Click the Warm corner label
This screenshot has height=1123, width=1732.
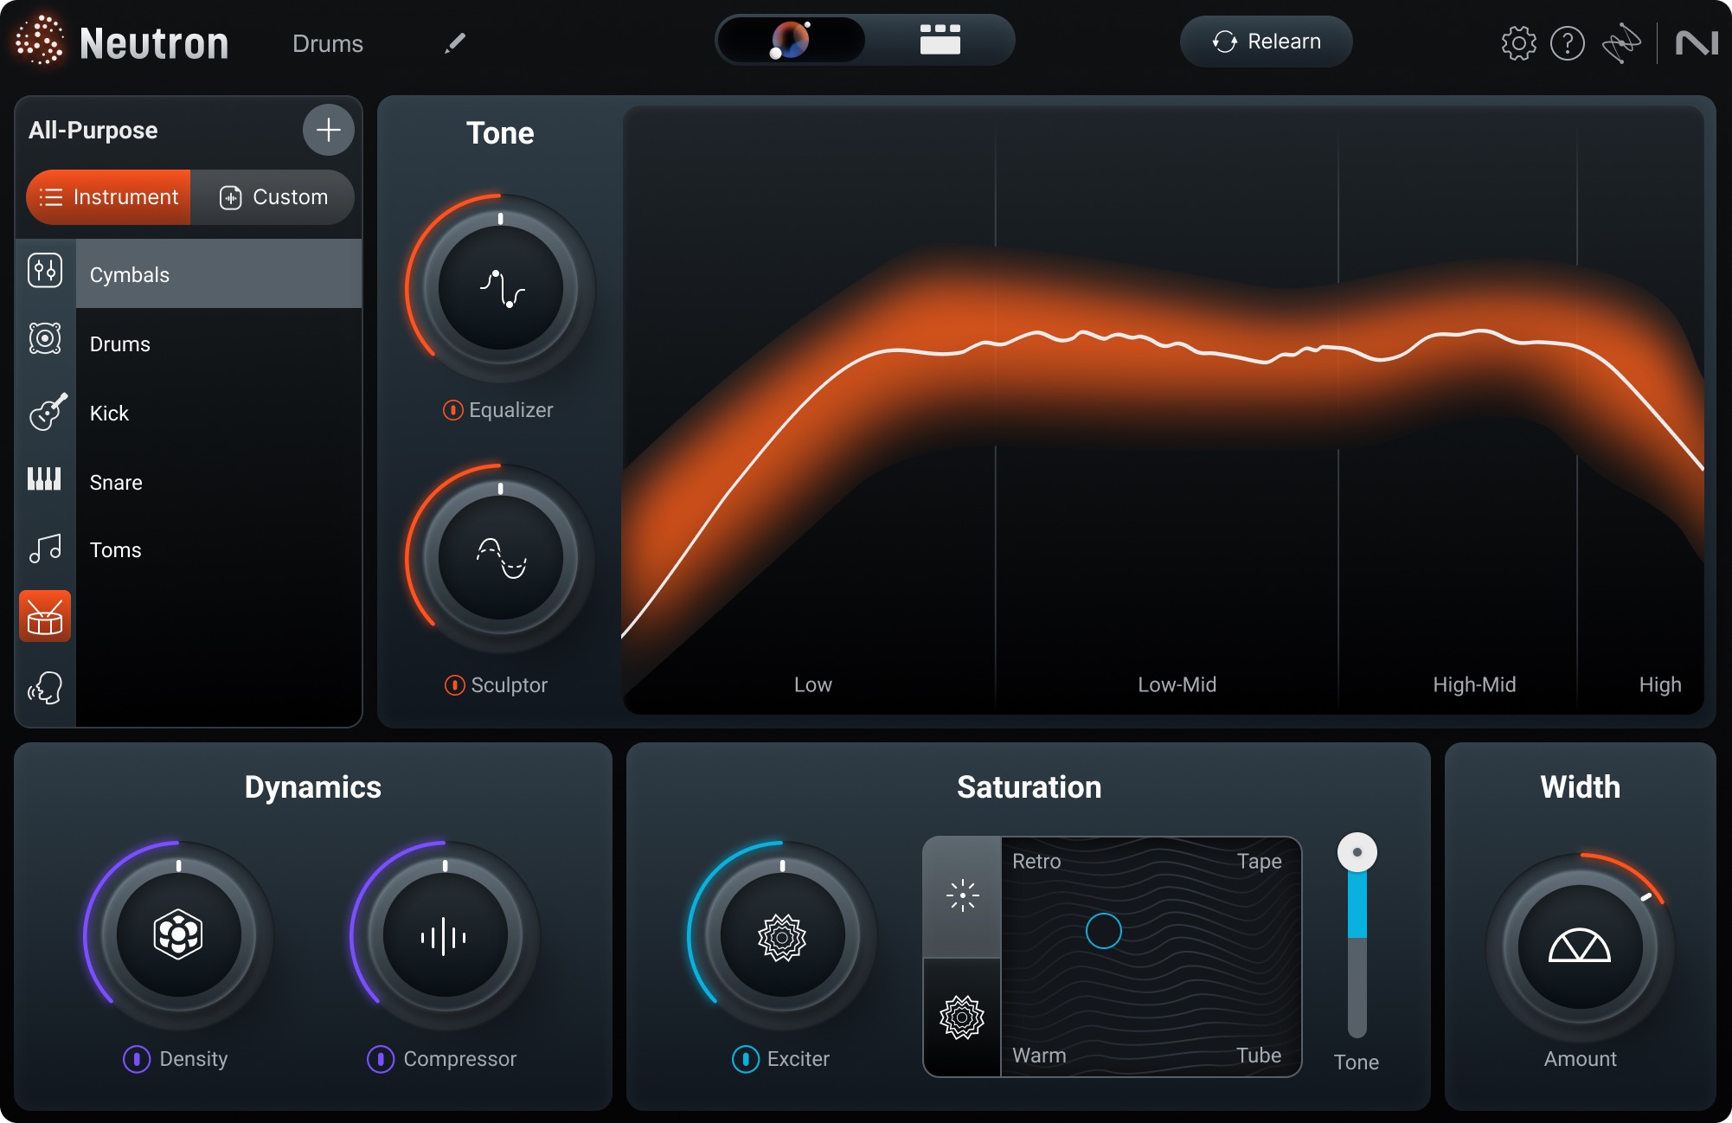point(1039,1056)
